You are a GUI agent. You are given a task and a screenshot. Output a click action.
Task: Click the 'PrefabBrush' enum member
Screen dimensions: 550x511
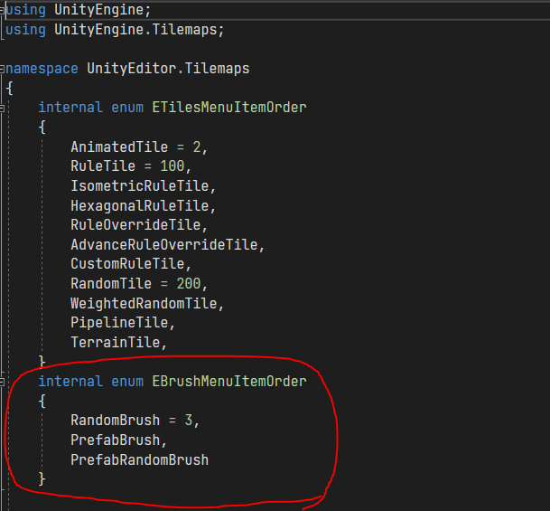pyautogui.click(x=115, y=440)
